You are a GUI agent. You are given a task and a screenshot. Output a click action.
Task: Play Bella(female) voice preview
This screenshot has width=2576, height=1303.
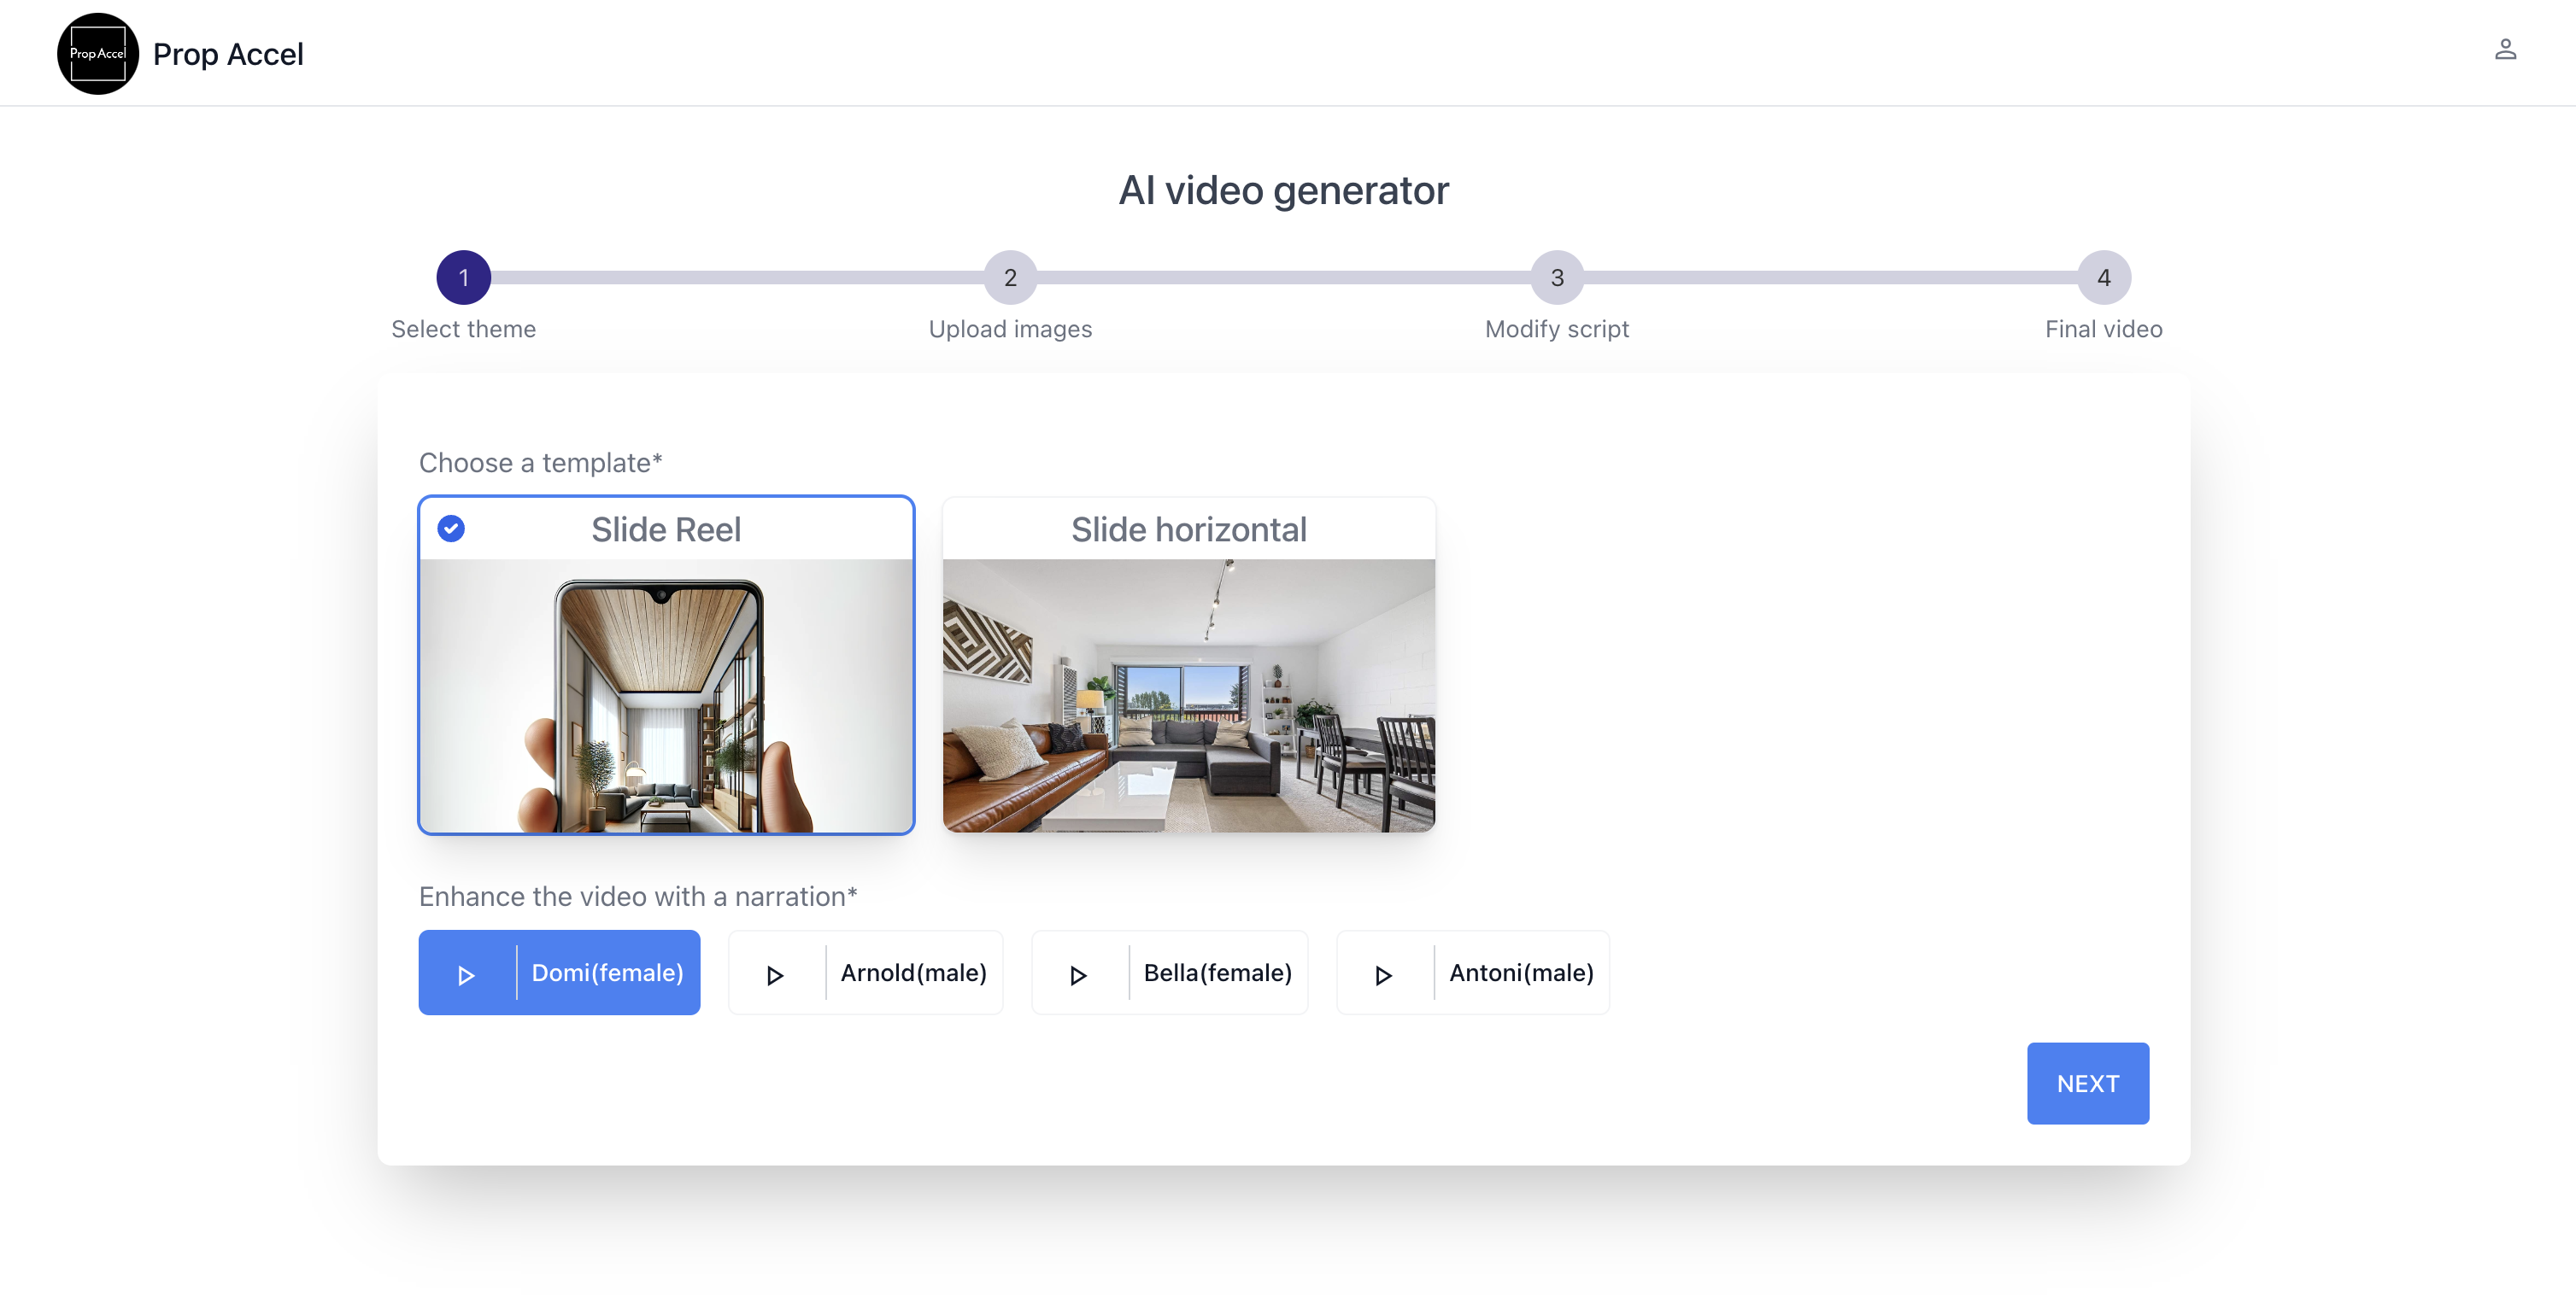coord(1078,974)
